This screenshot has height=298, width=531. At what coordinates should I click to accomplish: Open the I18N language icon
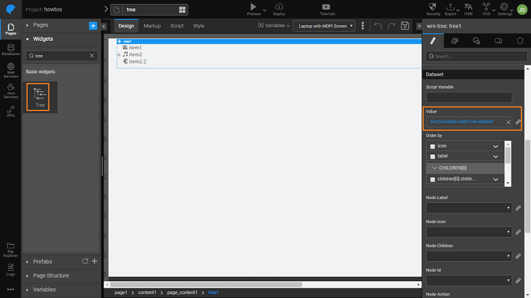468,6
